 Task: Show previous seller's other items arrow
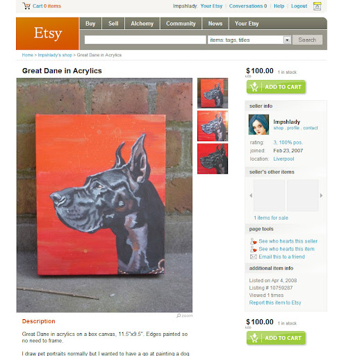[251, 195]
